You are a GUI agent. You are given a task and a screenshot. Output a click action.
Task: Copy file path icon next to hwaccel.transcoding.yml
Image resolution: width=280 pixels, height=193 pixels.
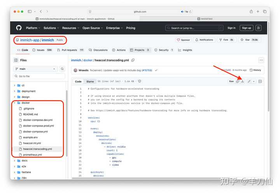tap(133, 60)
